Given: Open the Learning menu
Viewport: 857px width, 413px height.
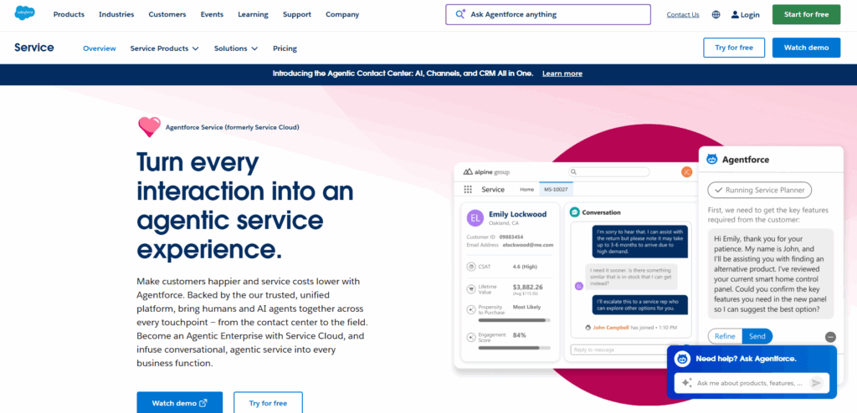Looking at the screenshot, I should coord(253,15).
